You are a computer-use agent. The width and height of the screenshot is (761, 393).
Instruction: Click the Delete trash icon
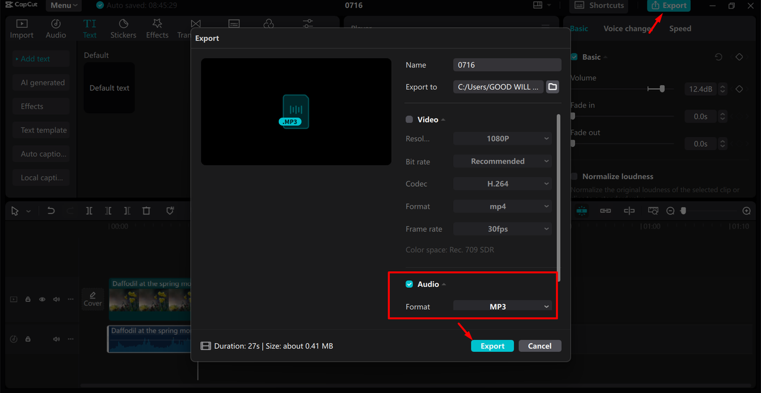point(146,211)
